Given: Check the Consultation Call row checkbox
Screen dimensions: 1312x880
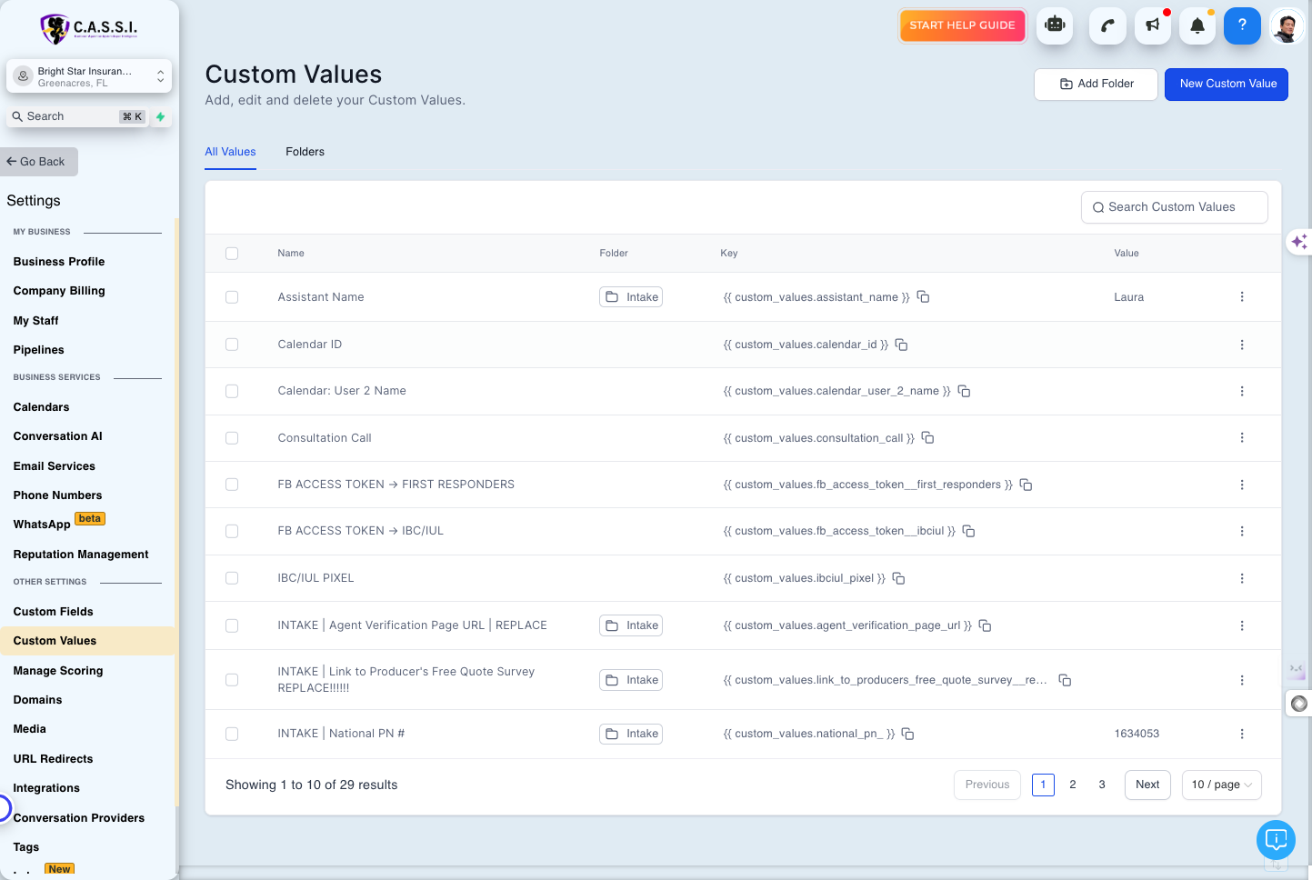Looking at the screenshot, I should [x=232, y=438].
